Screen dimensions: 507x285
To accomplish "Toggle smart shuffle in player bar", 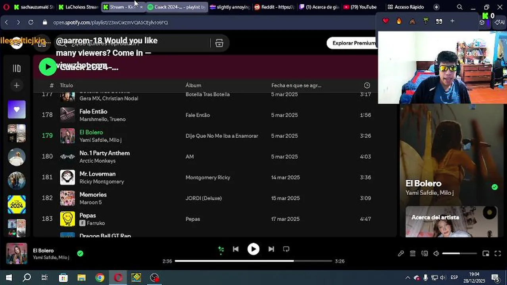I will point(221,249).
